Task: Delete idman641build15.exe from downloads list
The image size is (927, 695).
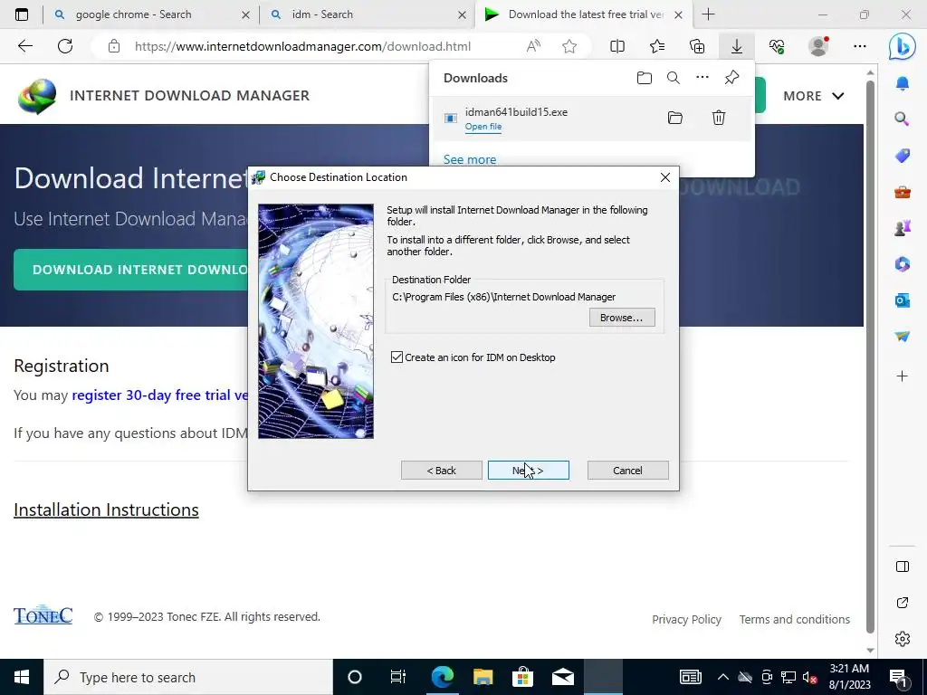Action: 718,118
